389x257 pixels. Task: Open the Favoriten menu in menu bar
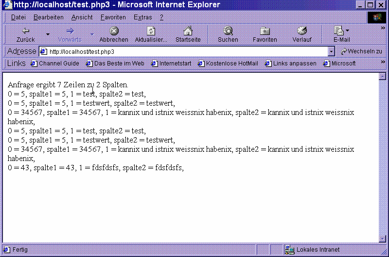[x=113, y=17]
